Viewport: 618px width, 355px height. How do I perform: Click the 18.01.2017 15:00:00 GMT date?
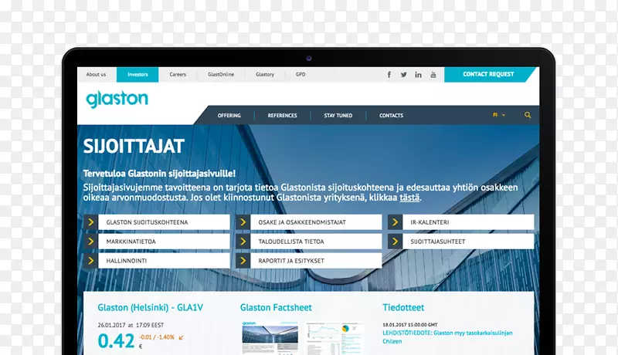pos(410,325)
